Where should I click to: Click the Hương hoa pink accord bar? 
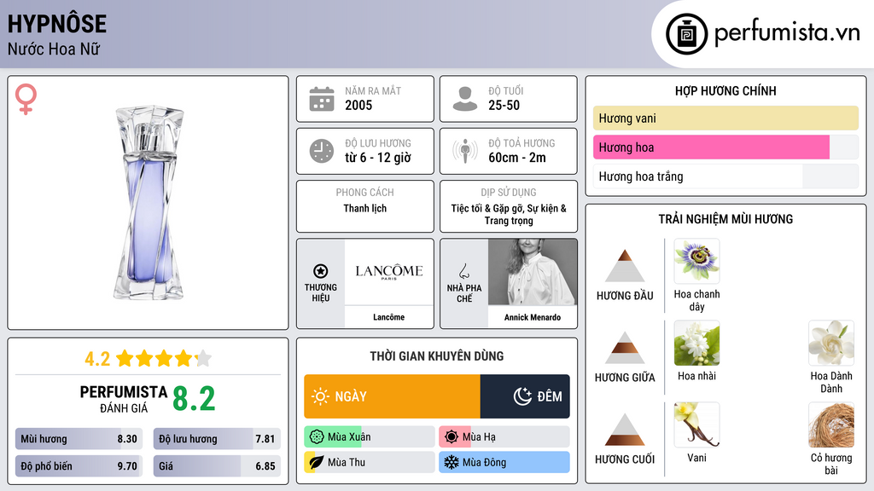tap(711, 147)
